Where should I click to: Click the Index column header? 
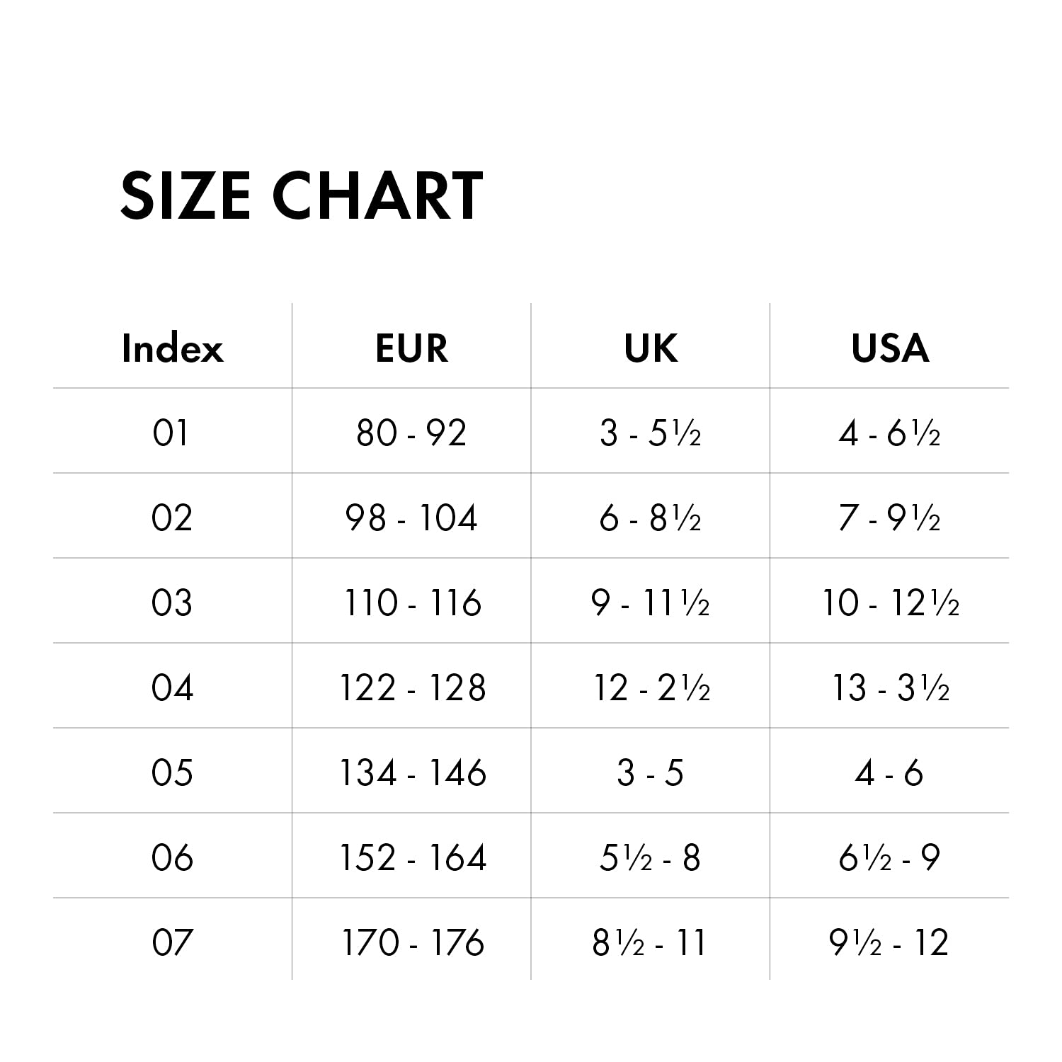tap(172, 348)
